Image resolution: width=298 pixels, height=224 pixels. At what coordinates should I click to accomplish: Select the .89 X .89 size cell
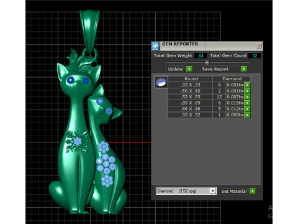click(191, 103)
